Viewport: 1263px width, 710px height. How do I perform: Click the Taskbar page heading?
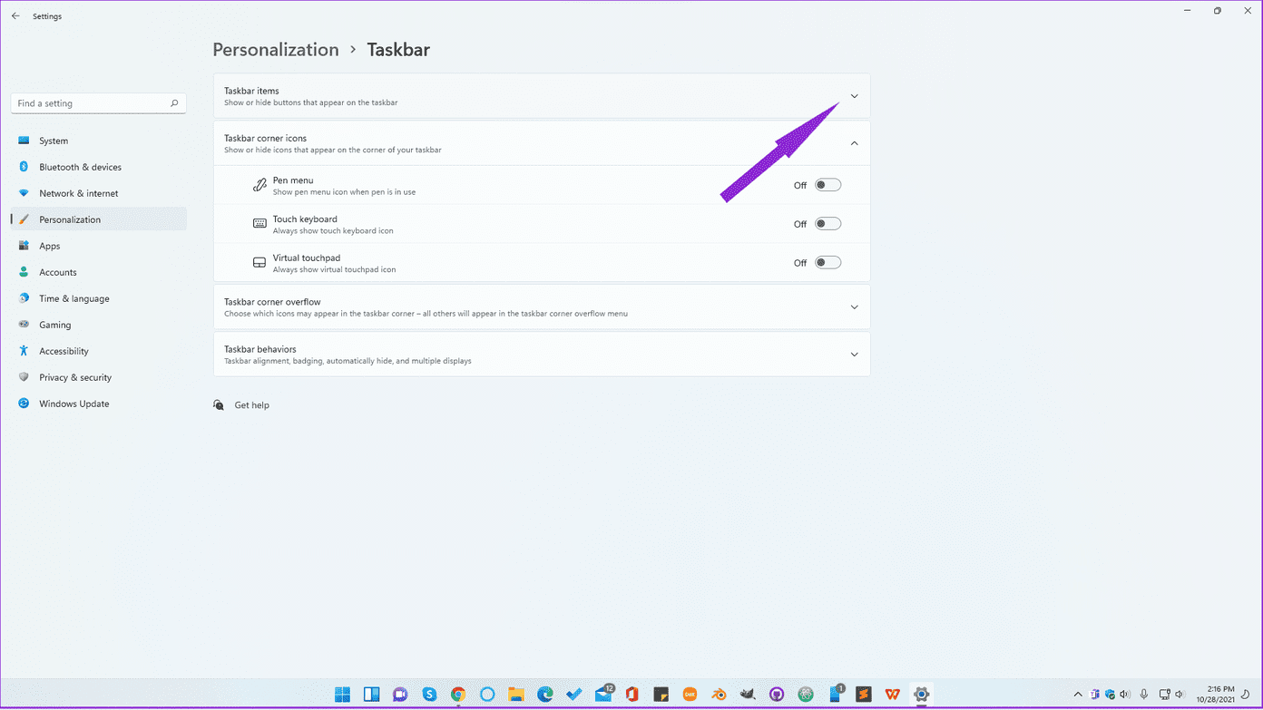[x=398, y=50]
